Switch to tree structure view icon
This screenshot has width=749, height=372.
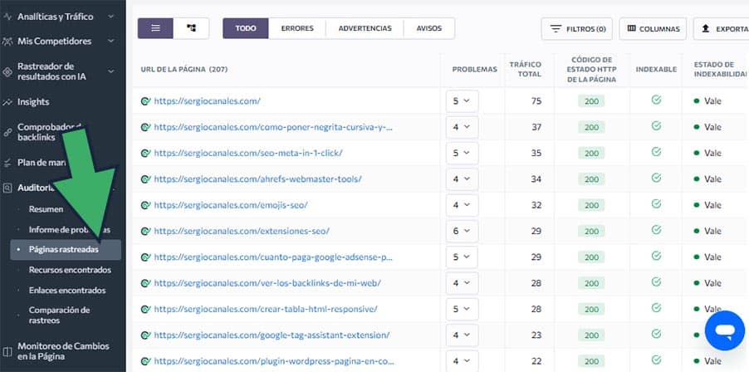(x=191, y=28)
